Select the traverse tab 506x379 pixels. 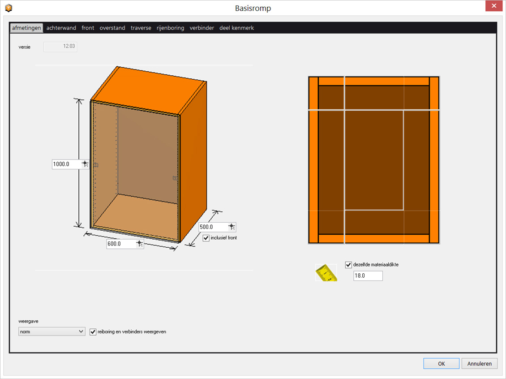pyautogui.click(x=141, y=27)
